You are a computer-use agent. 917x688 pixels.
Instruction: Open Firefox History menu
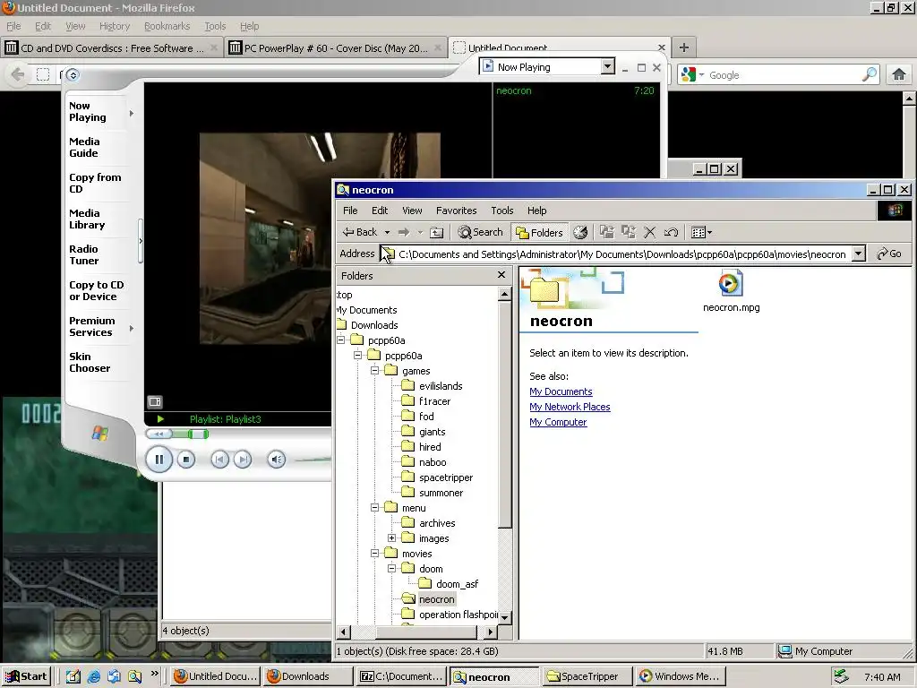pyautogui.click(x=115, y=26)
